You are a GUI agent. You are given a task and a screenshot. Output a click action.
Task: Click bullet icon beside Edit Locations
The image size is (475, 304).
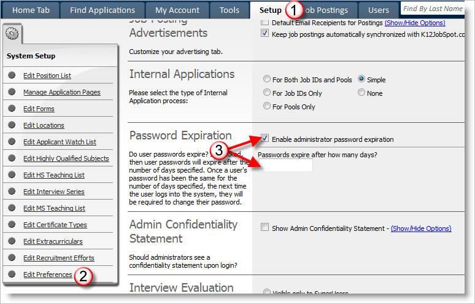point(12,125)
